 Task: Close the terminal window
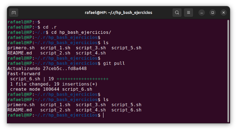pyautogui.click(x=224, y=13)
